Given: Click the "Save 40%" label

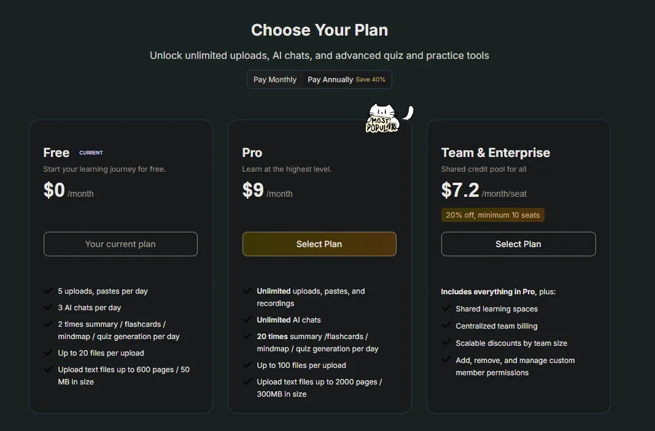Looking at the screenshot, I should 371,80.
